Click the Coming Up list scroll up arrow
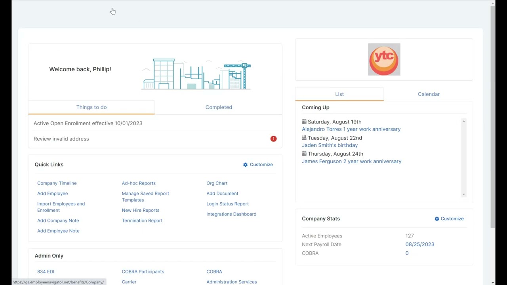This screenshot has height=285, width=507. 464,121
